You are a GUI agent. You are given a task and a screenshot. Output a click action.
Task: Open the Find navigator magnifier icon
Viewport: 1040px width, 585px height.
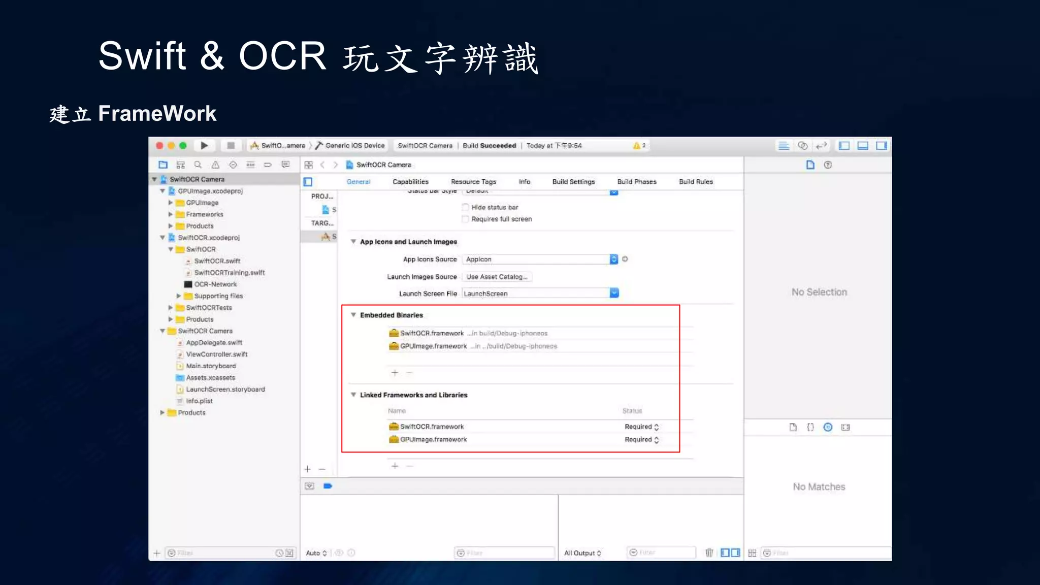(x=198, y=165)
